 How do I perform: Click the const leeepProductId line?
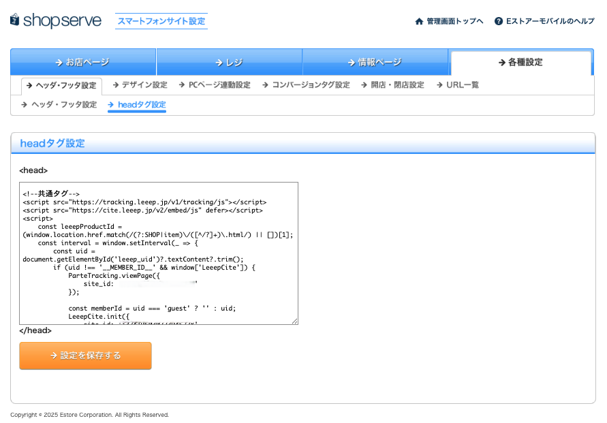[80, 226]
